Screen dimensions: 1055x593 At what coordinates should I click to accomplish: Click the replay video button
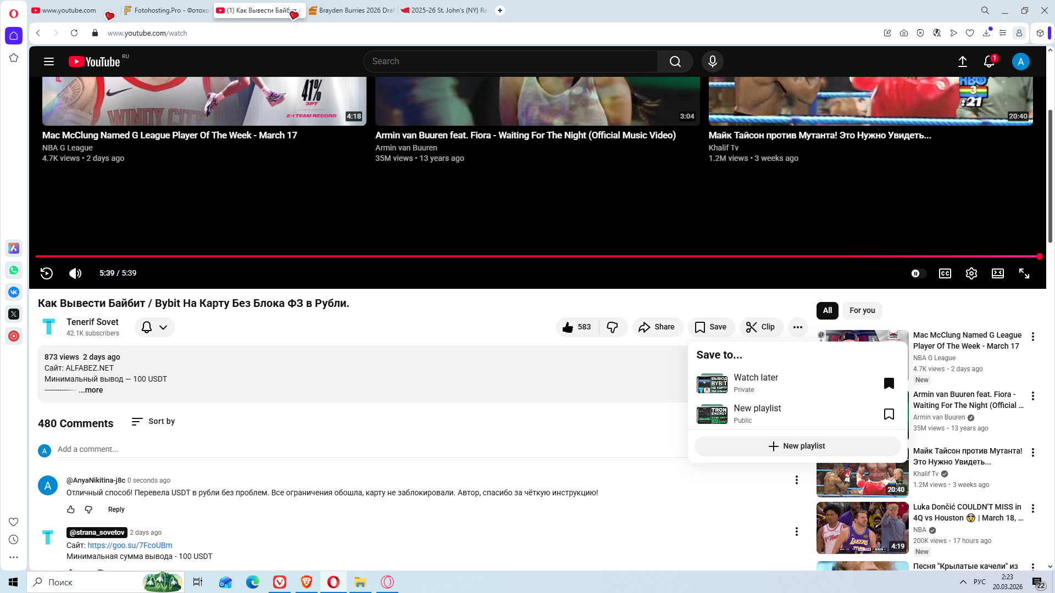(47, 273)
